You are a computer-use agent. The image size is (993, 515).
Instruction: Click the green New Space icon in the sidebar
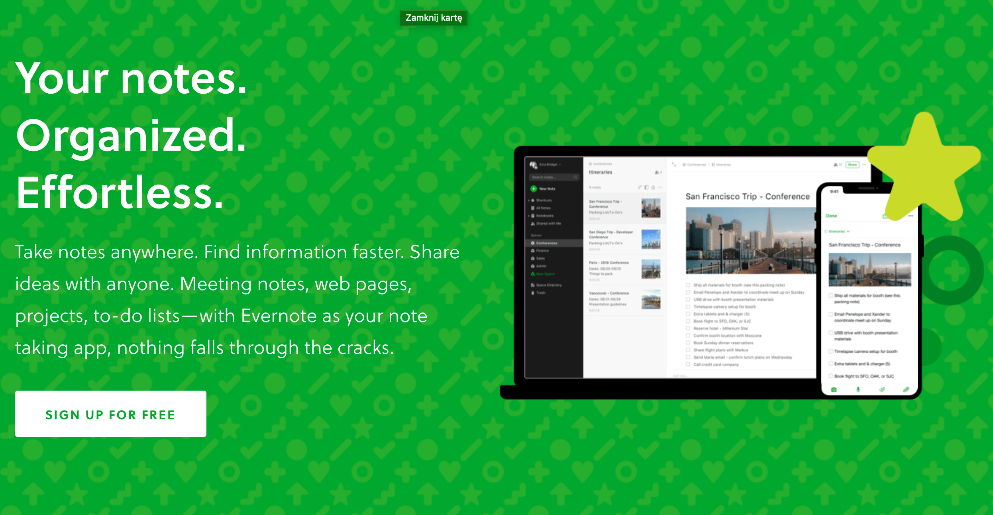[x=533, y=274]
